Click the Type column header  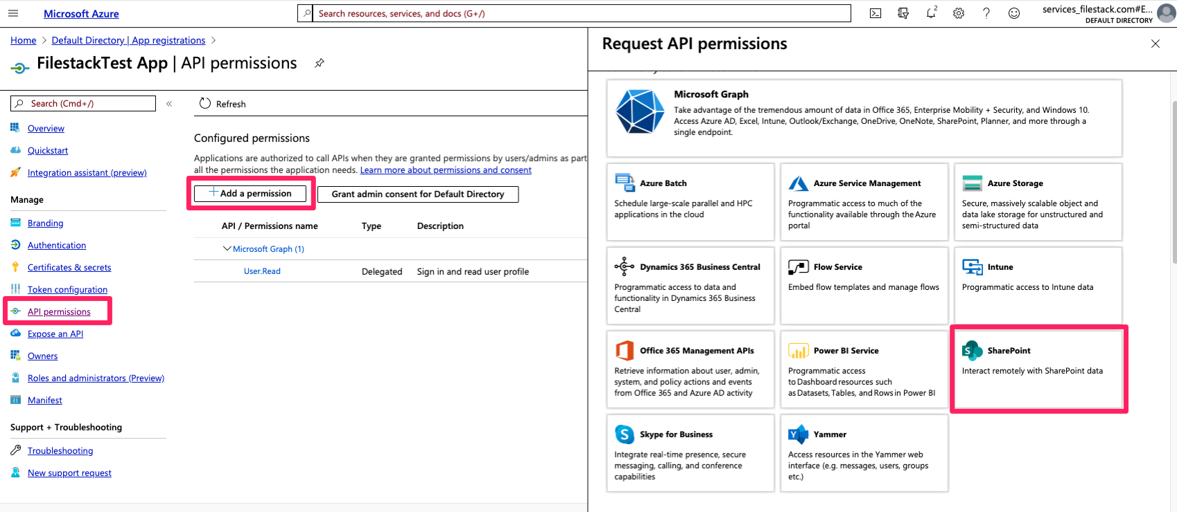[x=372, y=226]
